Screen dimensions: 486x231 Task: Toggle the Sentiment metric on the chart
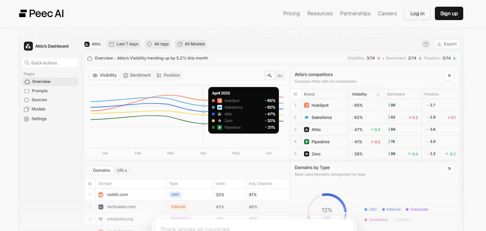tap(137, 75)
